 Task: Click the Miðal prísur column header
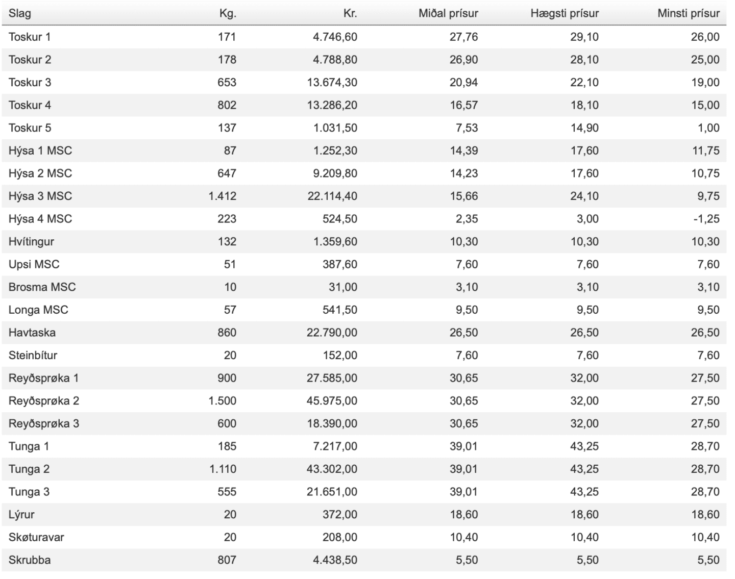448,13
